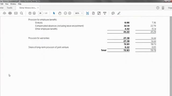Click the value 15.14
Viewport: 172px width, 96px height.
pos(154,29)
